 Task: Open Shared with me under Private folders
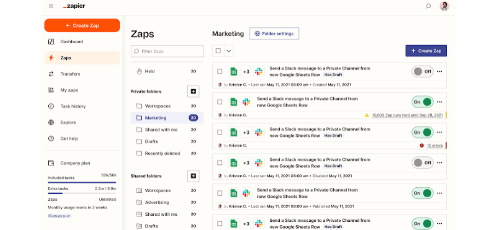pos(167,130)
